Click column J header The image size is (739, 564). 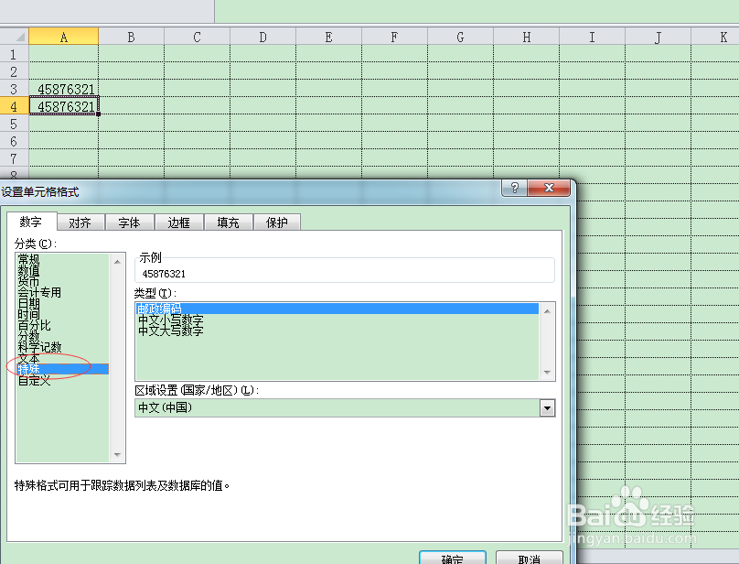658,37
